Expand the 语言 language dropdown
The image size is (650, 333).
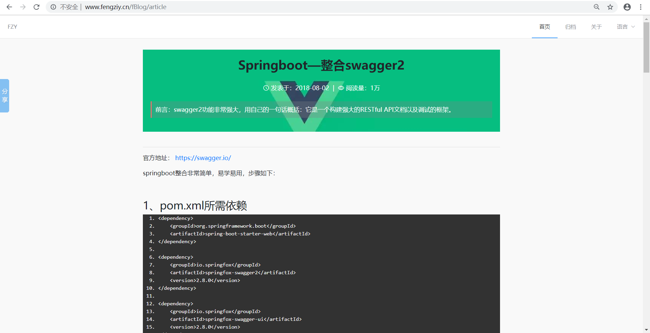(626, 27)
